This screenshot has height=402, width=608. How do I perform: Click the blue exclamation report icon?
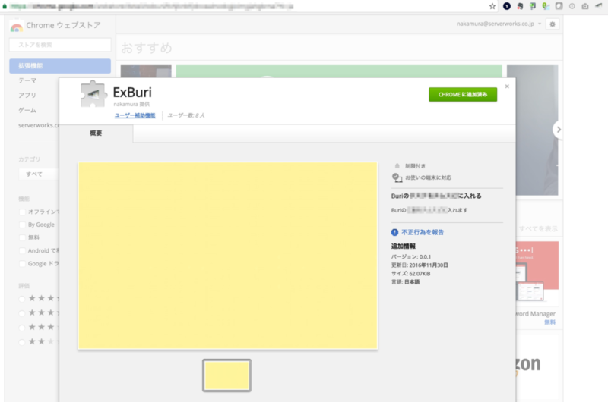click(394, 232)
